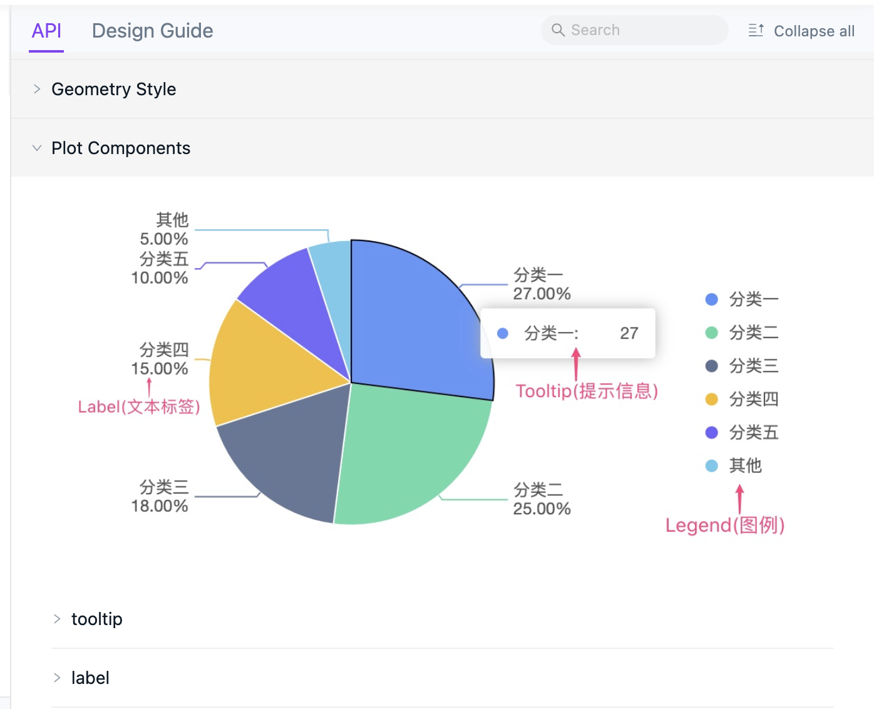This screenshot has height=709, width=874.
Task: Expand the label section
Action: (90, 677)
